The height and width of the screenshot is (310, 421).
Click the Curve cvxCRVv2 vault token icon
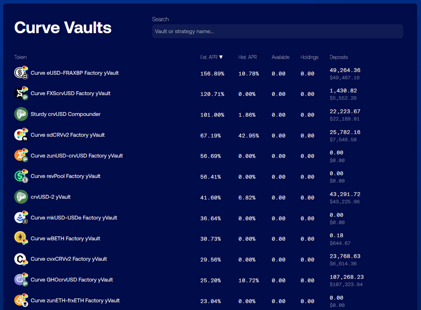tap(21, 259)
